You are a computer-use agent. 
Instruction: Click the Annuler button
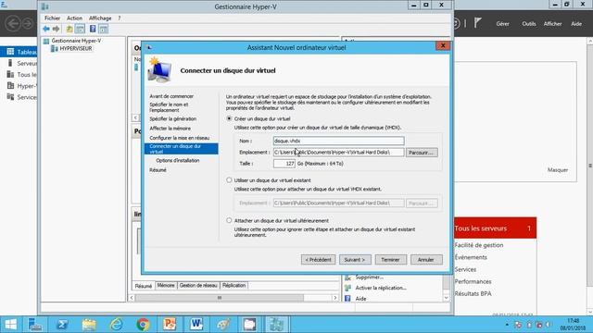point(426,260)
